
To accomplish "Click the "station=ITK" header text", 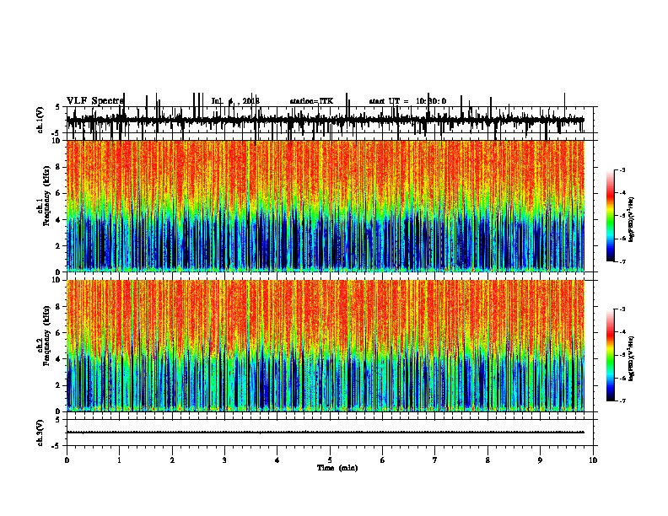I will (311, 101).
